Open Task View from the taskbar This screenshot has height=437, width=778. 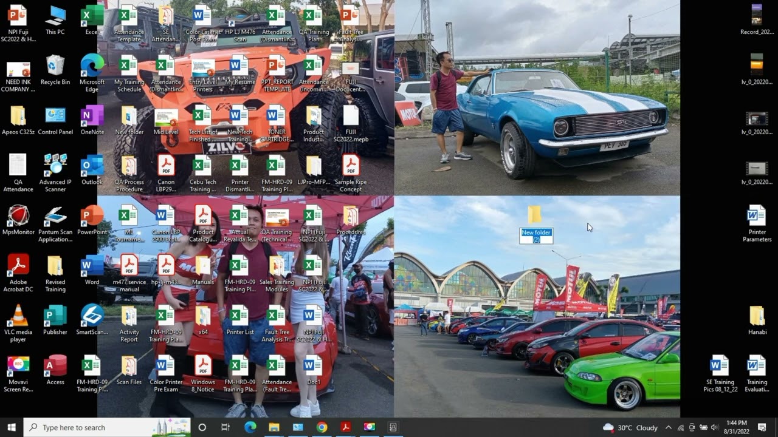pos(225,427)
